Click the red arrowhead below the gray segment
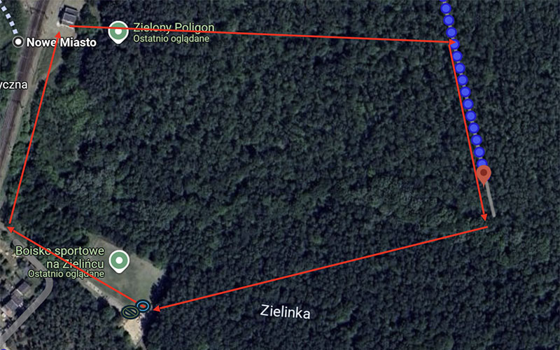 (x=484, y=216)
